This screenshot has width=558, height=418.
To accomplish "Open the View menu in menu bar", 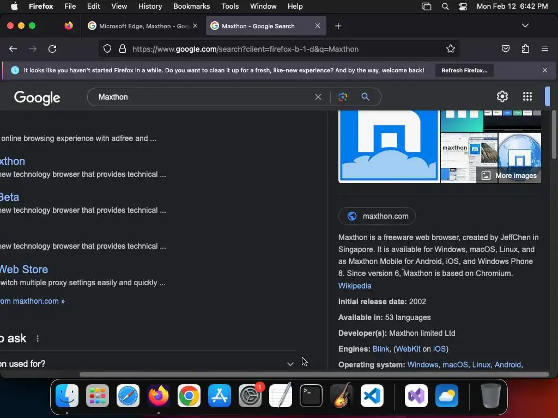I will tap(119, 6).
